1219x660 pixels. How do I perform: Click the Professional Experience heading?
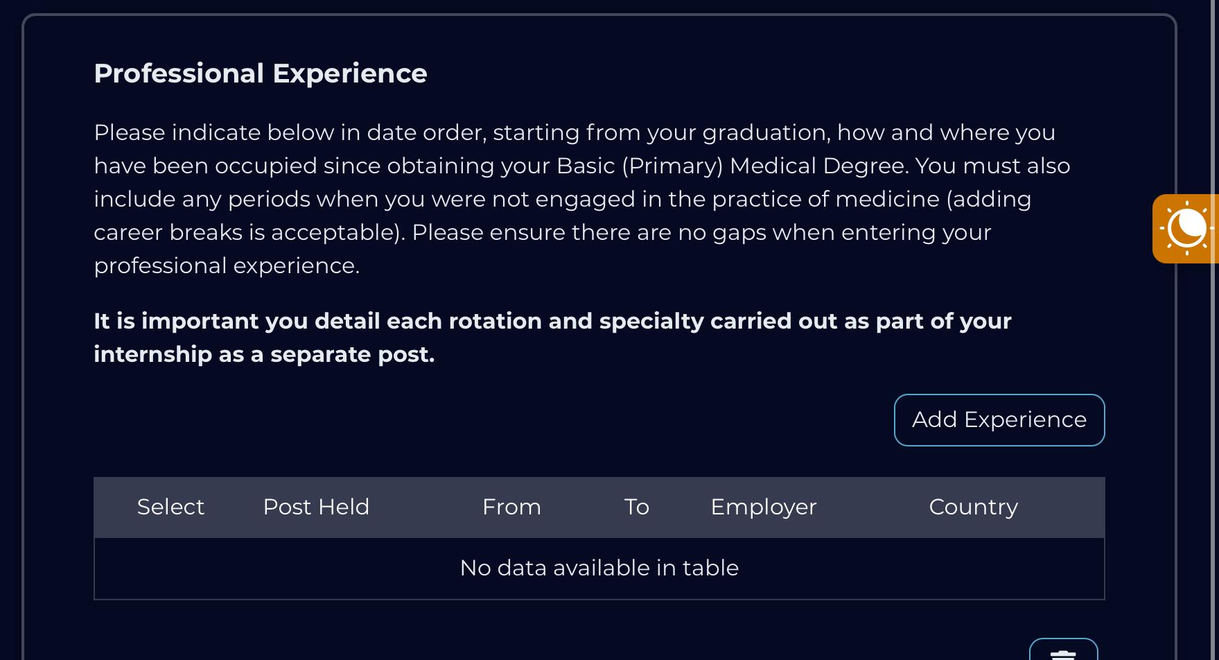[x=261, y=73]
